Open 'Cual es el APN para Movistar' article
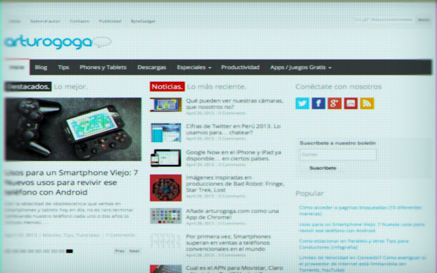 click(x=234, y=268)
